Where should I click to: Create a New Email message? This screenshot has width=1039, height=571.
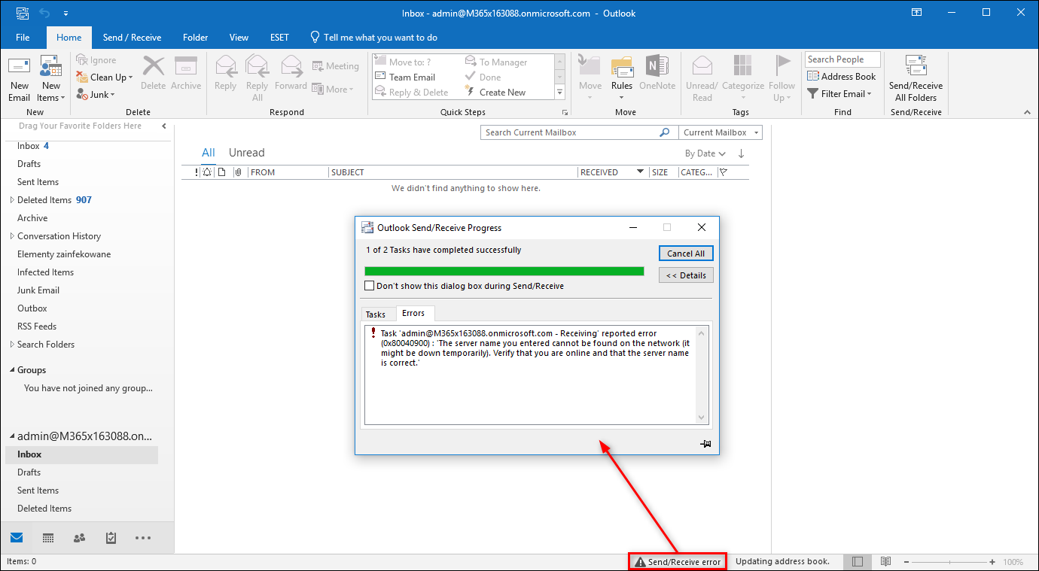tap(19, 77)
